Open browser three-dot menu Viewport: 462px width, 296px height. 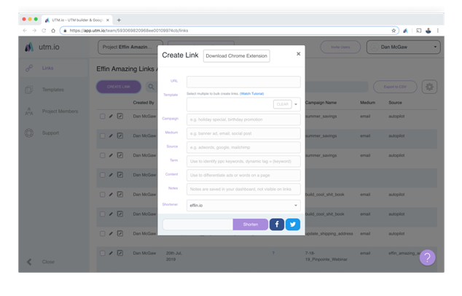[438, 31]
